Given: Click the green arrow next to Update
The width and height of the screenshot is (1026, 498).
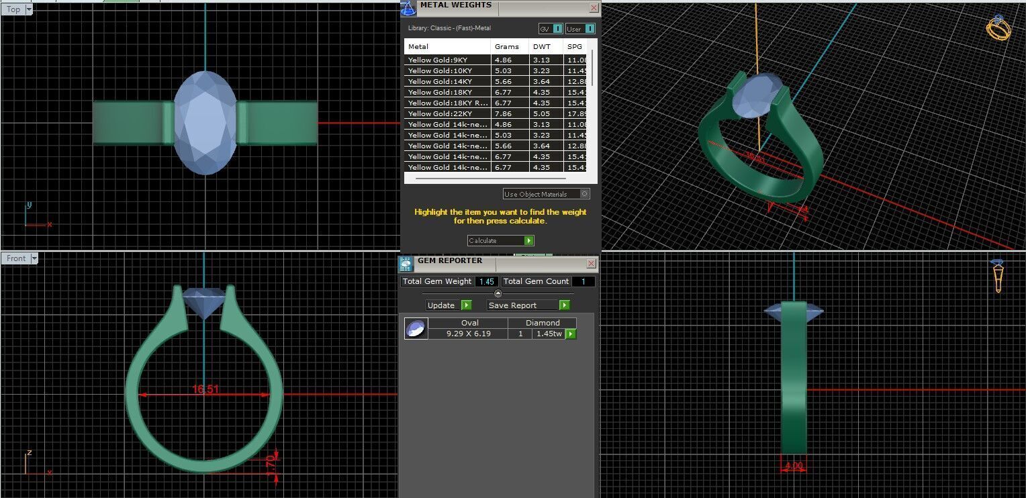Looking at the screenshot, I should [467, 305].
